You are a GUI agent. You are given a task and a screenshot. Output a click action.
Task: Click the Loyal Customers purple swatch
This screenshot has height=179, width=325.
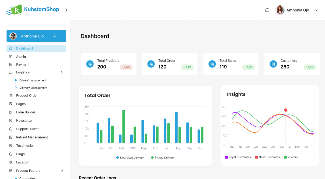point(226,157)
